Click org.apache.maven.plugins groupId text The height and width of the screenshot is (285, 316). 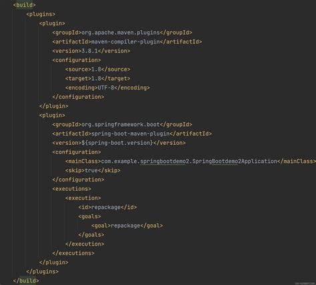click(x=121, y=33)
